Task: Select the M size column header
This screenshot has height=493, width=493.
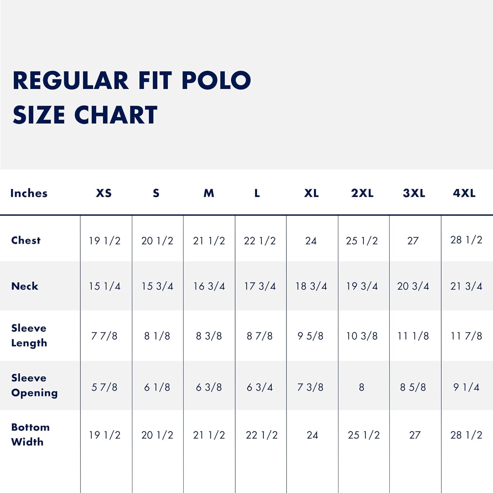Action: coord(209,193)
